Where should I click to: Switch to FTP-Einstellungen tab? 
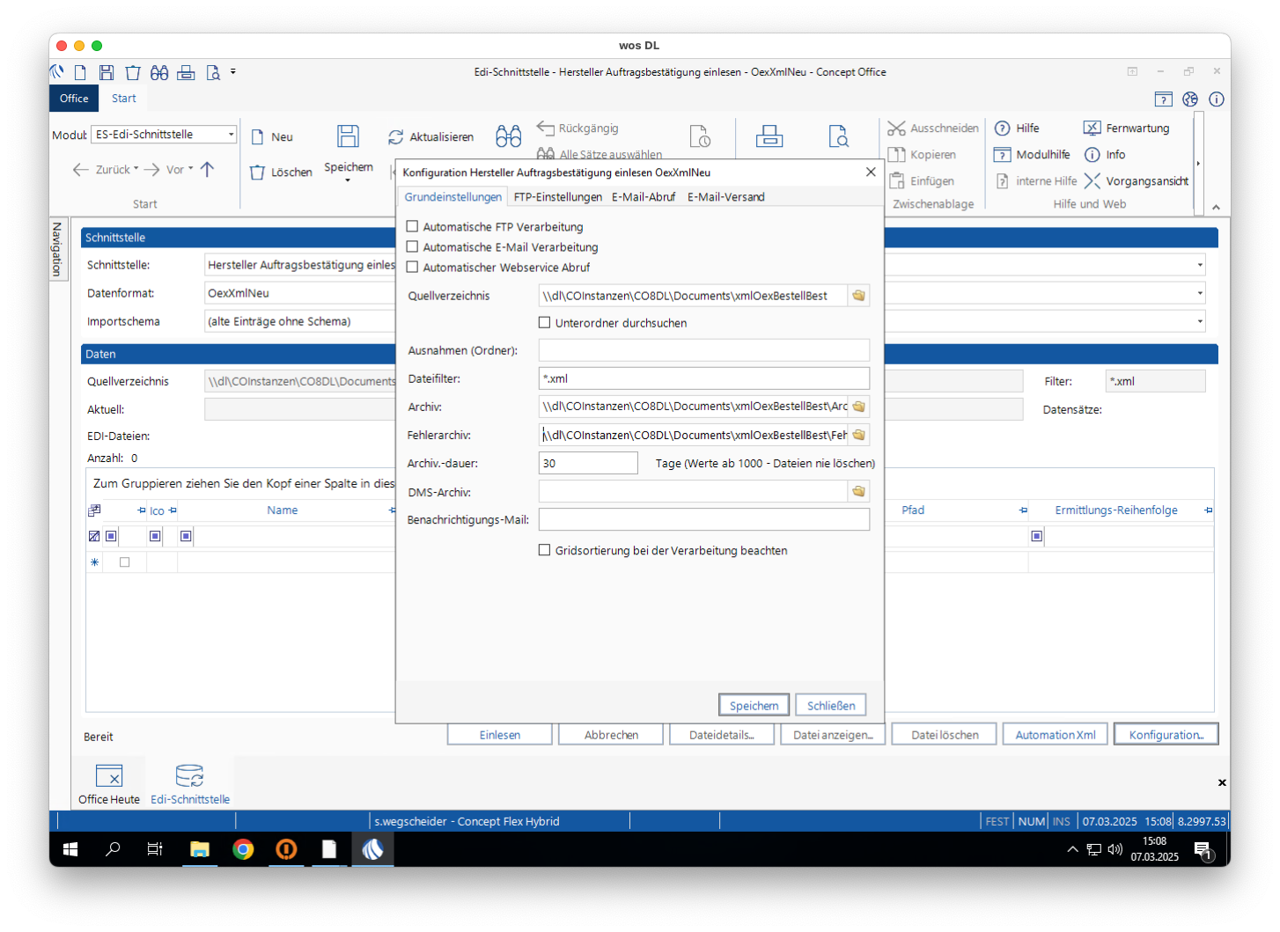pyautogui.click(x=558, y=197)
